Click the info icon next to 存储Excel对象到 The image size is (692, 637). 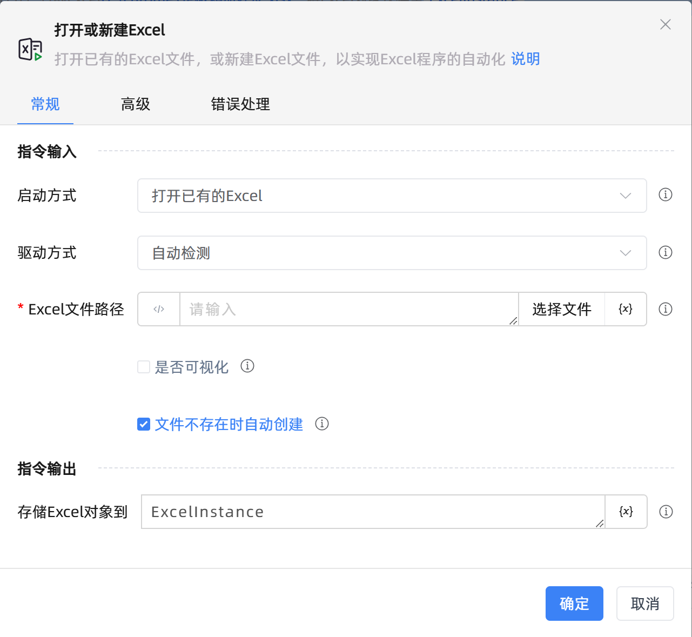666,511
